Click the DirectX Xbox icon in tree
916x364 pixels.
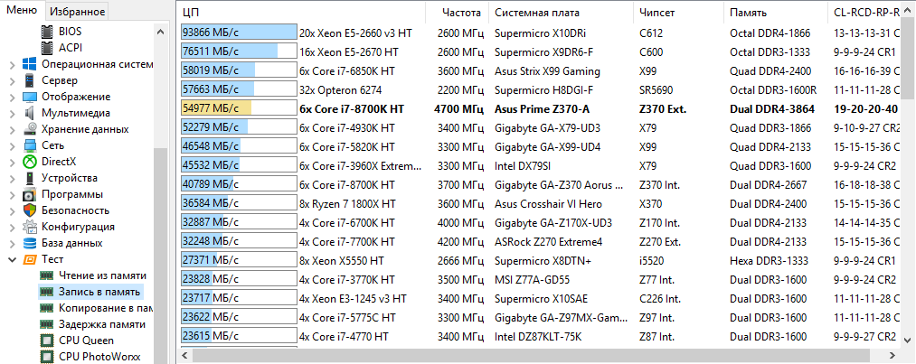29,162
